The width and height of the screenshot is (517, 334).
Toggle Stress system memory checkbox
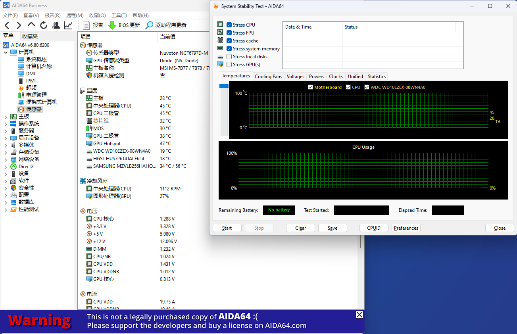[x=229, y=49]
